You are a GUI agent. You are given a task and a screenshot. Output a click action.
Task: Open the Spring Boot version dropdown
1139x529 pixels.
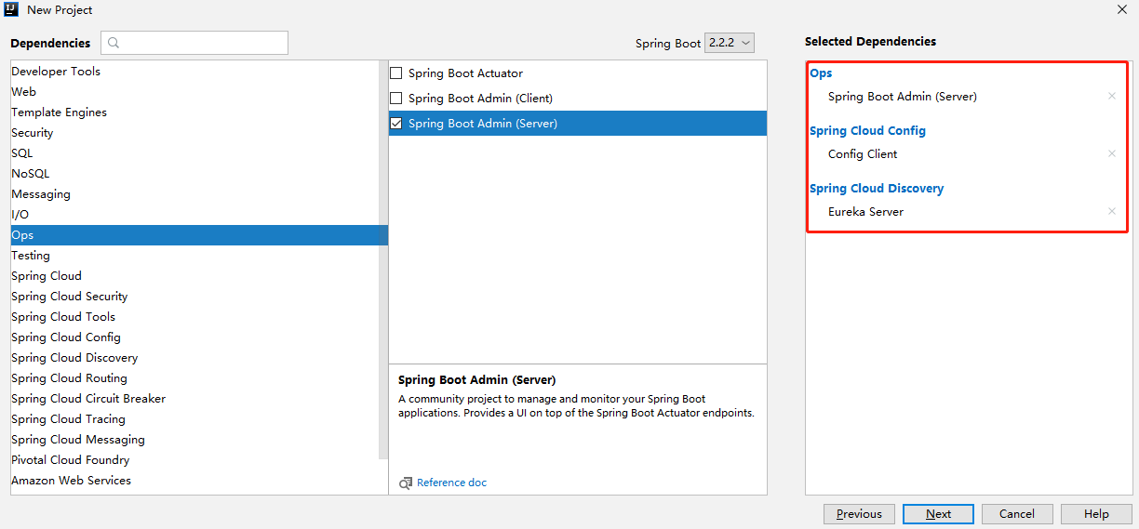pyautogui.click(x=730, y=43)
